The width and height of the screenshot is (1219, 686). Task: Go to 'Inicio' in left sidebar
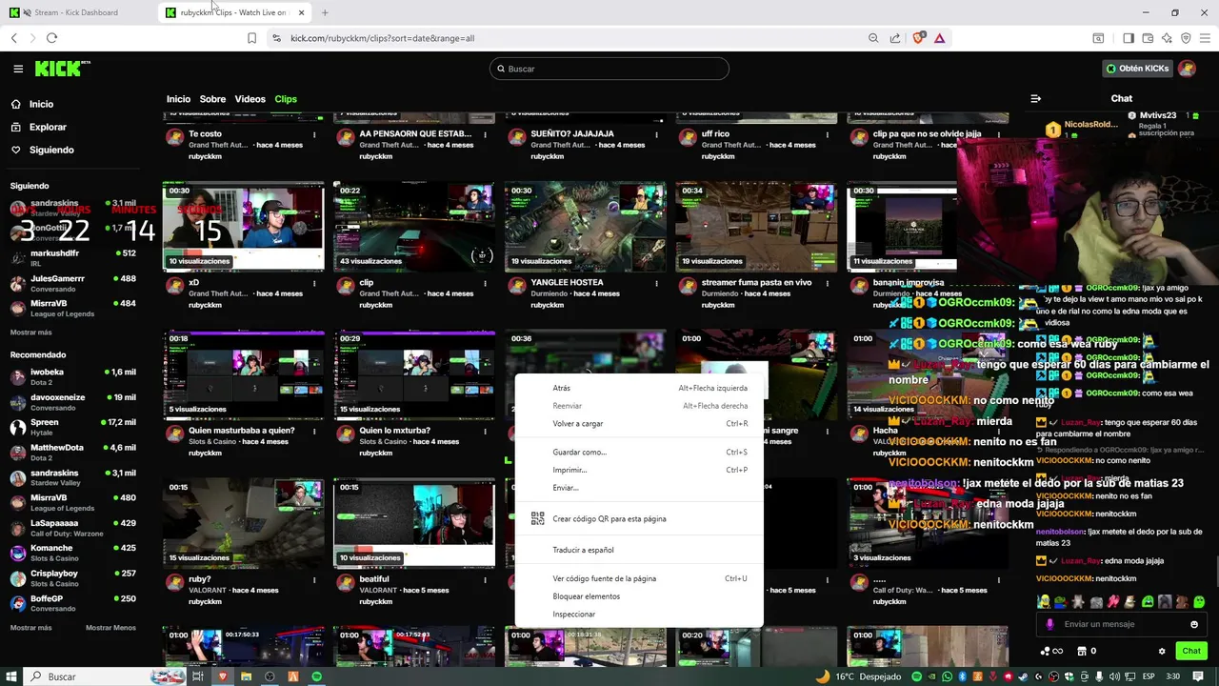41,104
